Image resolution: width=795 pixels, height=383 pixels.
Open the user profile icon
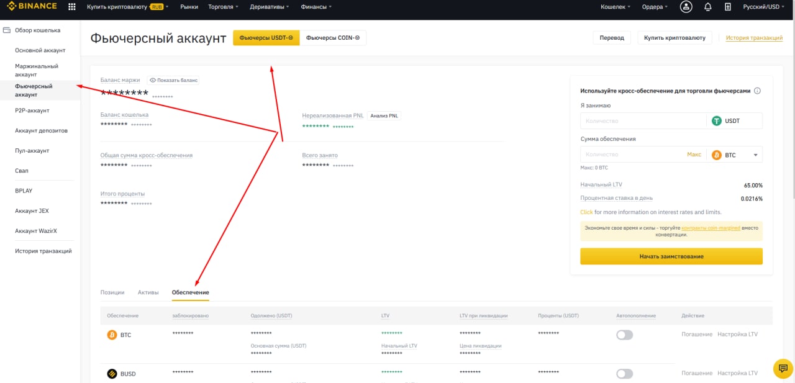(x=686, y=7)
